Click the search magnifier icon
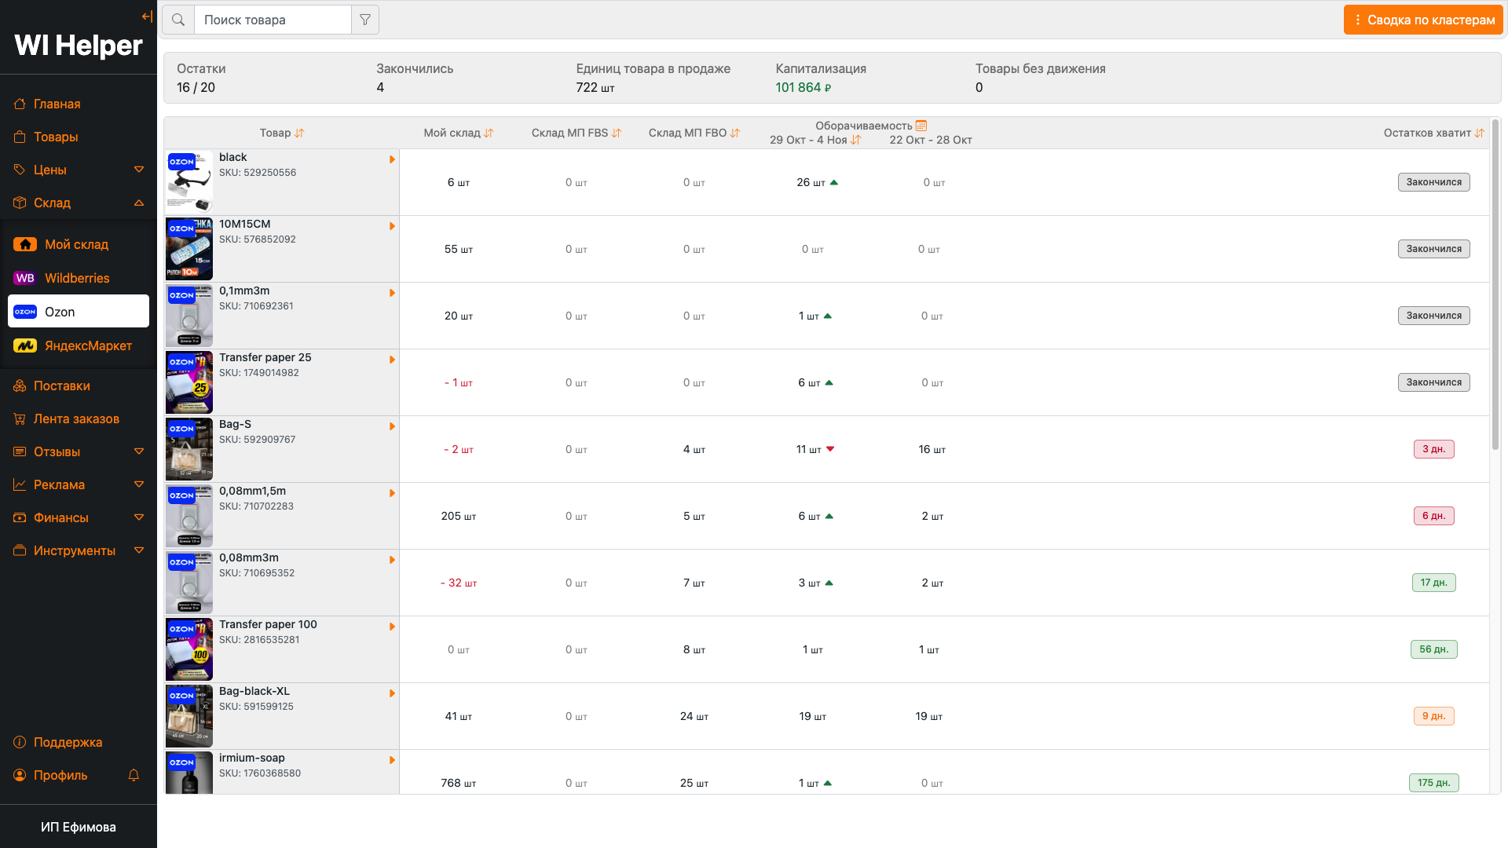The width and height of the screenshot is (1508, 848). pos(178,20)
